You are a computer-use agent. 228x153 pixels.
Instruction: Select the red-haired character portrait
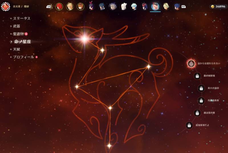[x=59, y=7]
